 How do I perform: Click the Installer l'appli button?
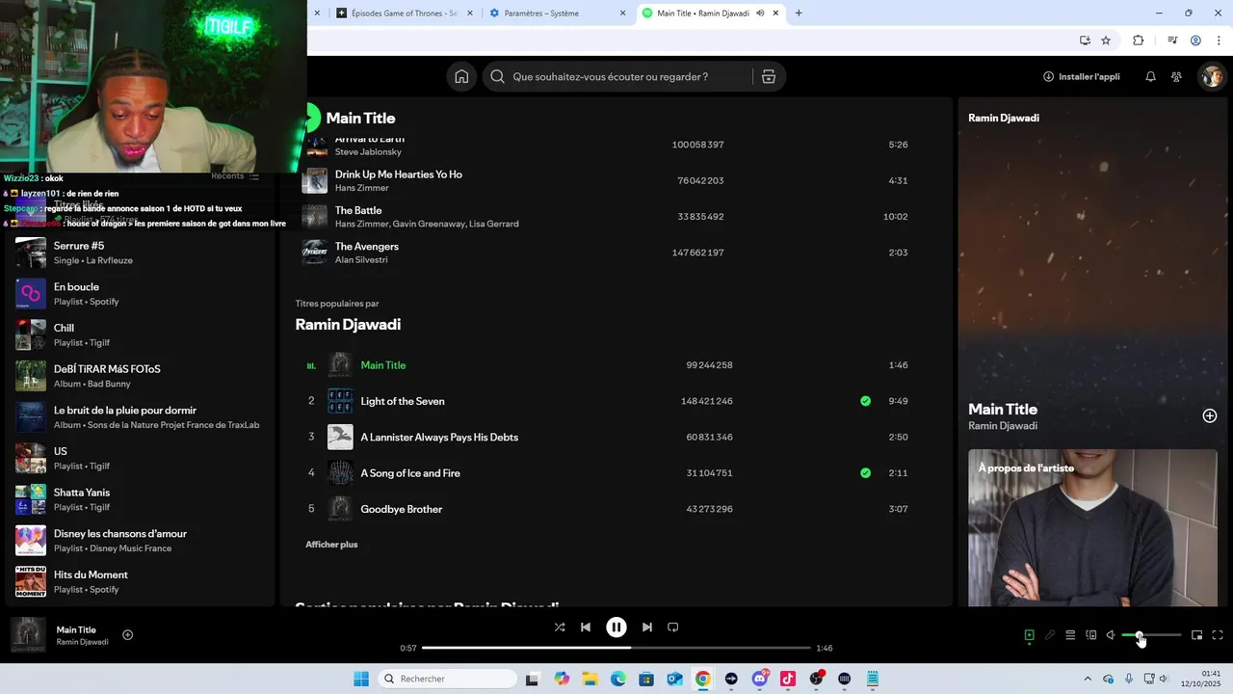pos(1082,77)
